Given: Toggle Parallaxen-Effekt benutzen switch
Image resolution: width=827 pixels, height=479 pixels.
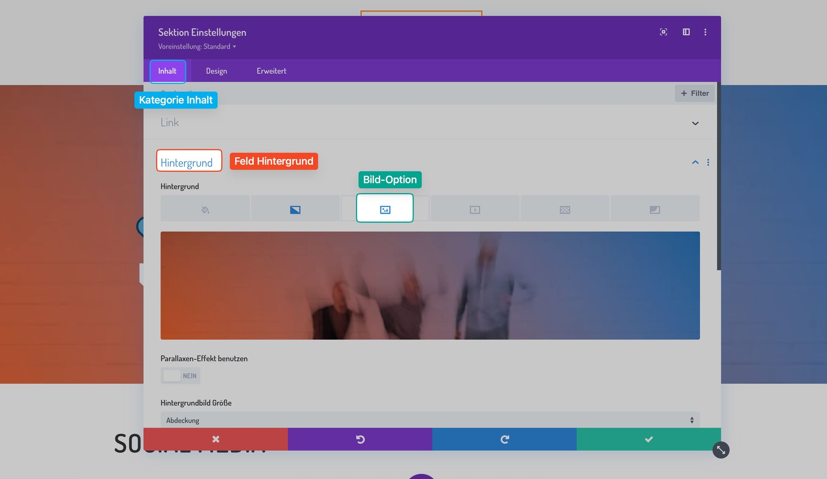Looking at the screenshot, I should click(180, 376).
